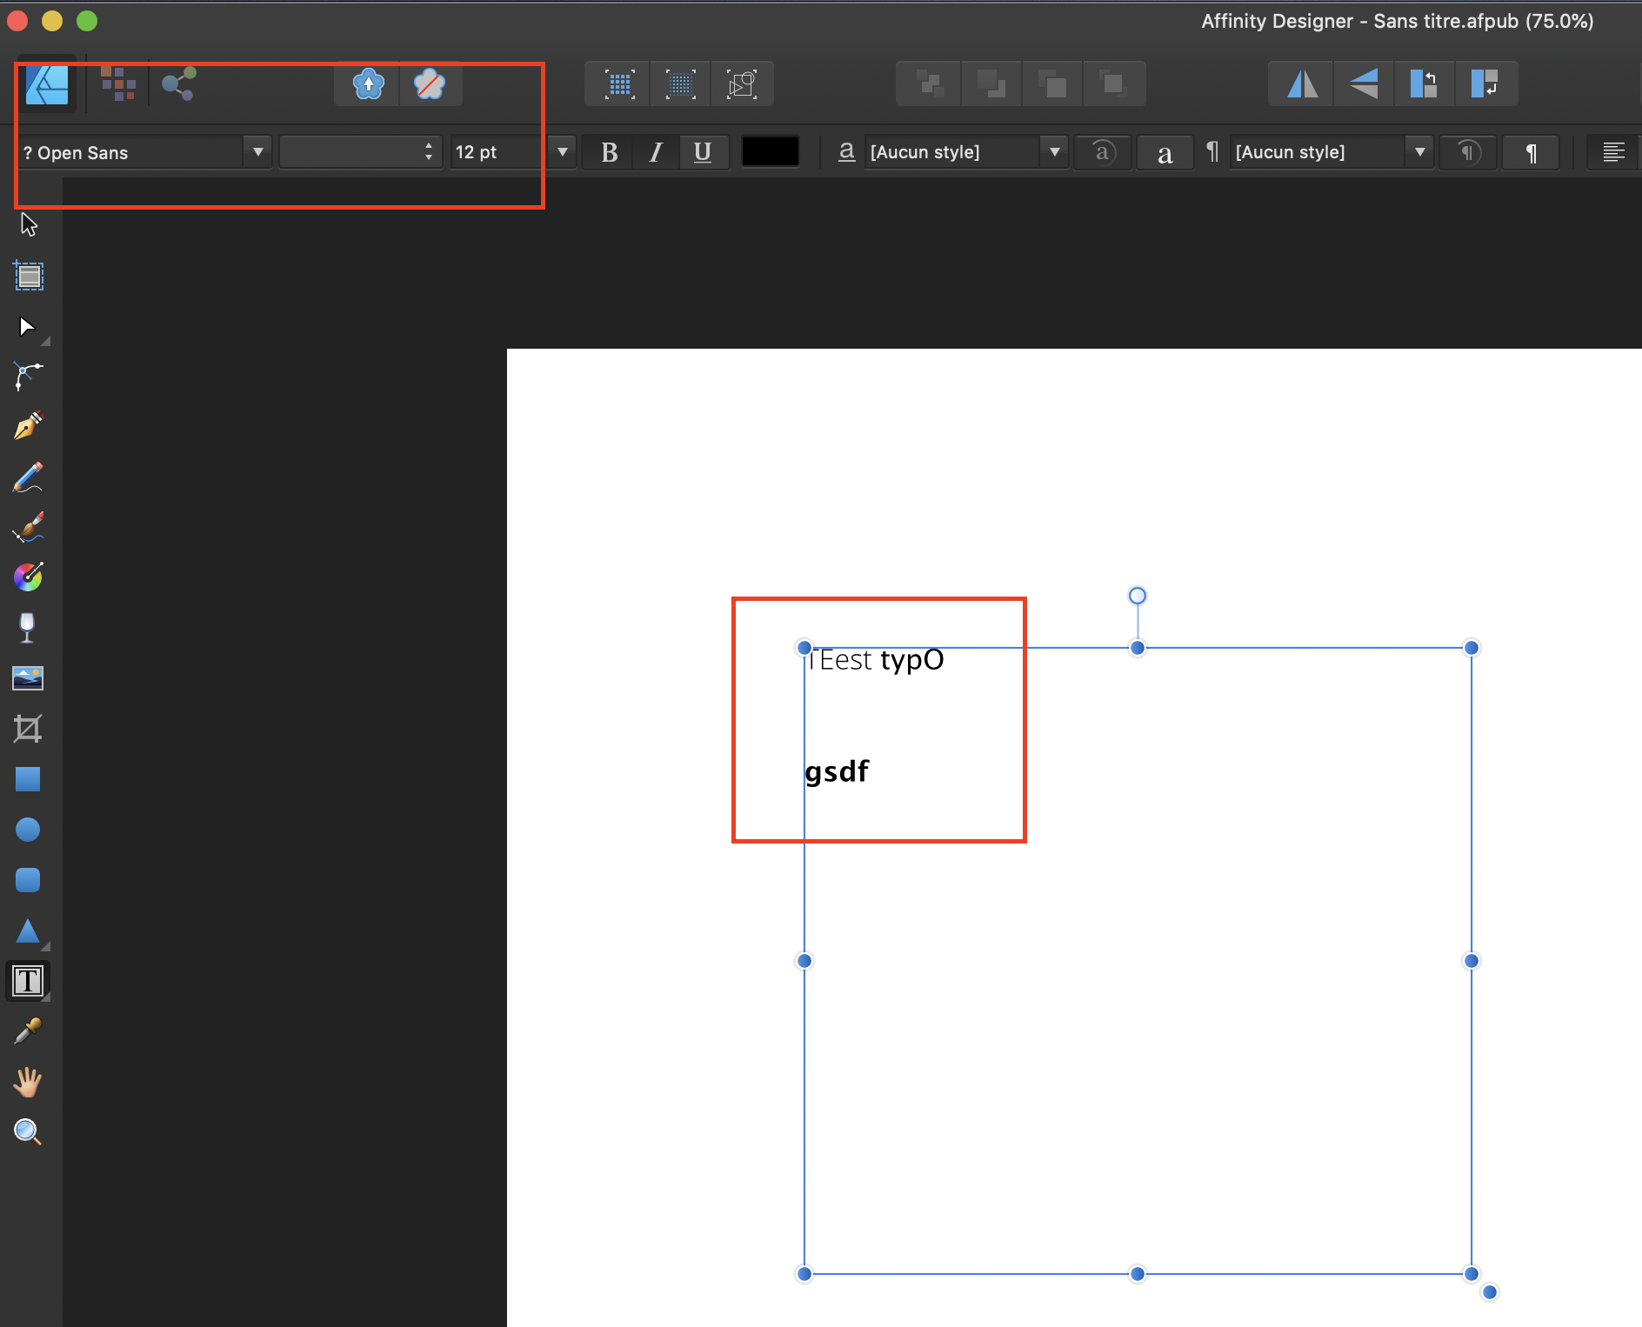Viewport: 1642px width, 1327px height.
Task: Open the character panel 'a' button
Action: [x=1165, y=153]
